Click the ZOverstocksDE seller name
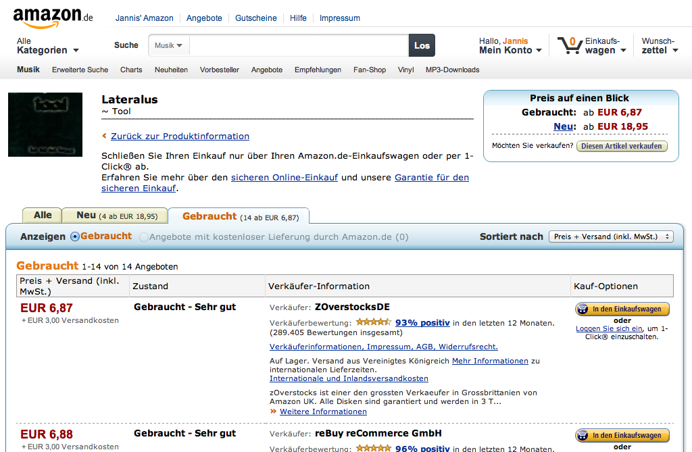 coord(352,307)
